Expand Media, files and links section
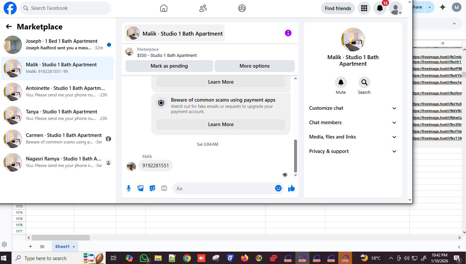Image resolution: width=466 pixels, height=264 pixels. click(353, 137)
